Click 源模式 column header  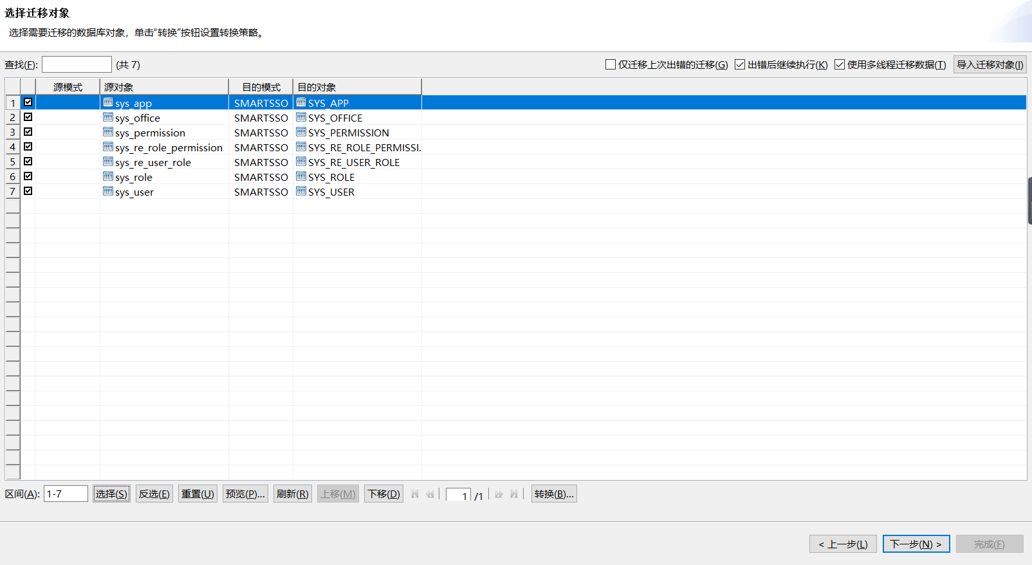tap(68, 87)
